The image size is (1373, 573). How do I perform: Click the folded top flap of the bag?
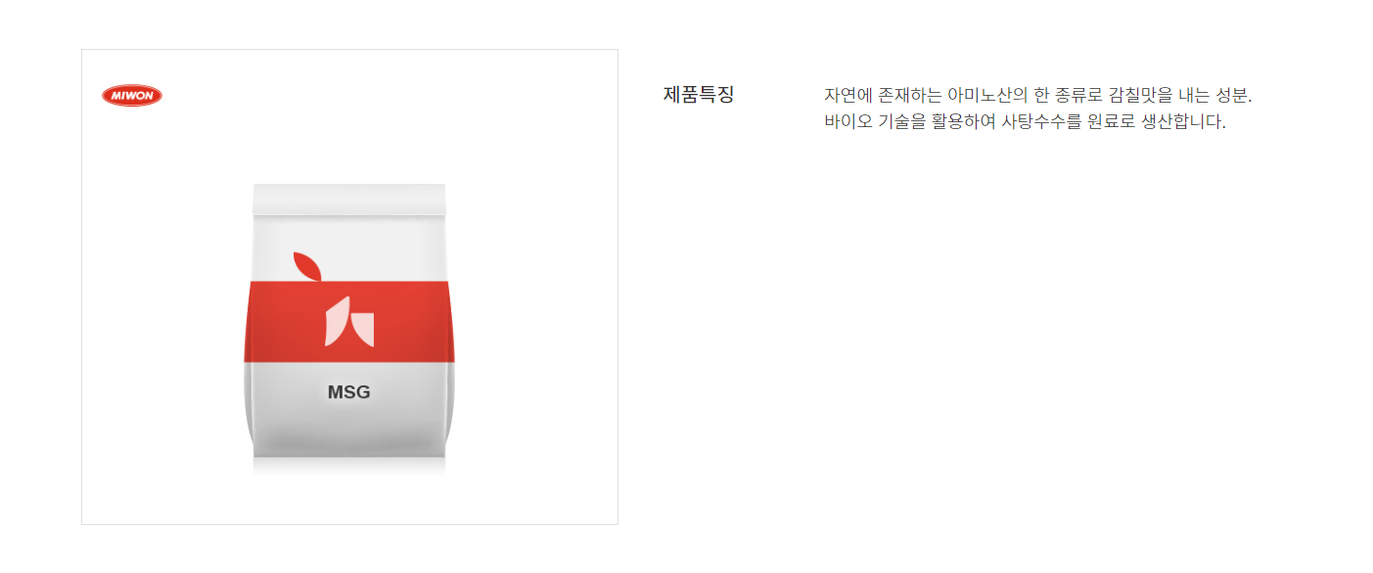click(x=349, y=199)
